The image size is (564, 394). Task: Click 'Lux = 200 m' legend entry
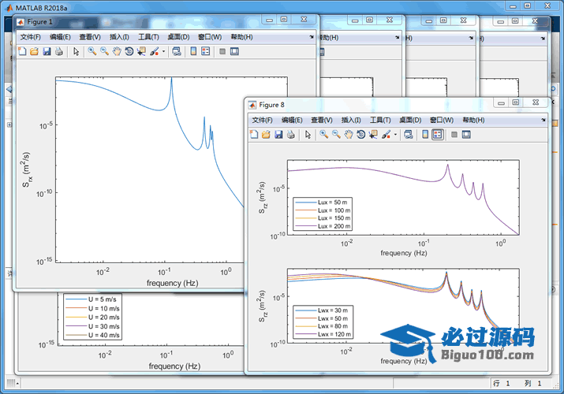point(323,226)
